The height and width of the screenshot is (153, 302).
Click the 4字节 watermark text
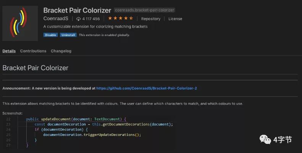(x=283, y=140)
